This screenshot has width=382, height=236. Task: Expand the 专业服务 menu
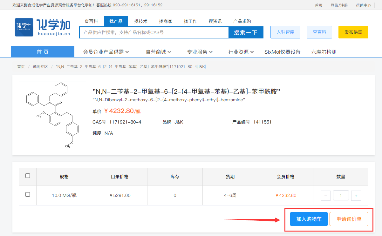pyautogui.click(x=200, y=52)
